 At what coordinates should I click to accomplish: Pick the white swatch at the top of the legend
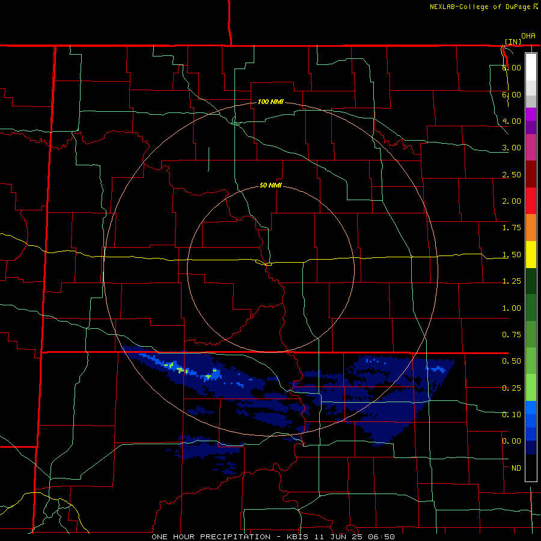(531, 67)
